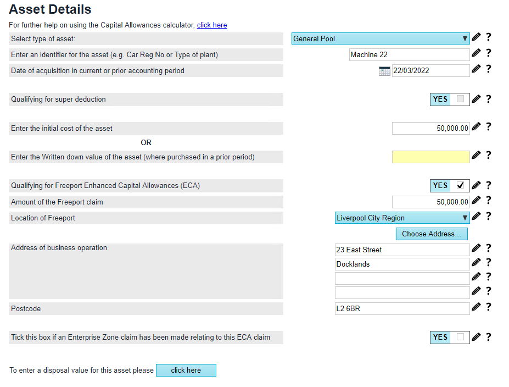Open help question mark for super deduction

pyautogui.click(x=488, y=99)
